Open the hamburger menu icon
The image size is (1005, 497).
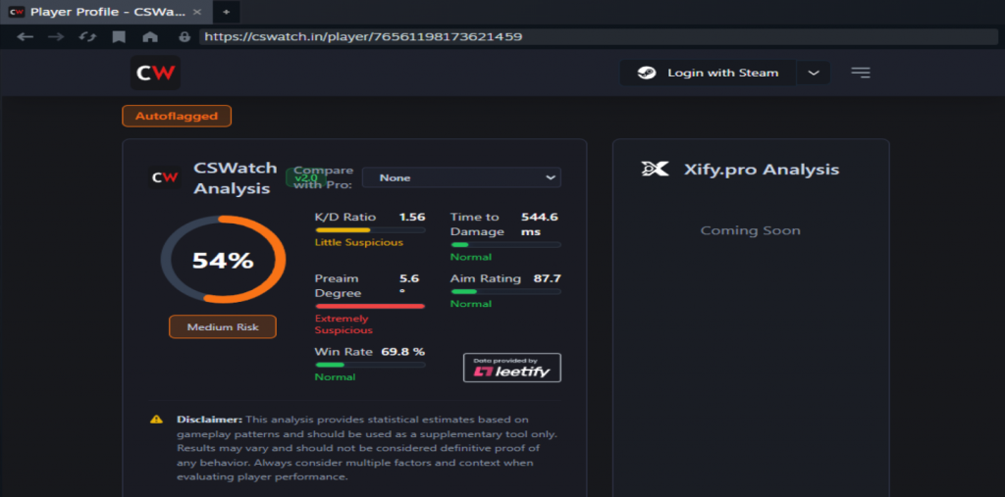861,73
